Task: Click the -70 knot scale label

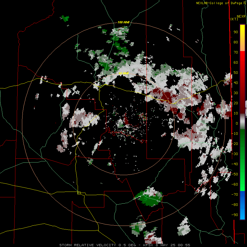Action: pyautogui.click(x=235, y=195)
